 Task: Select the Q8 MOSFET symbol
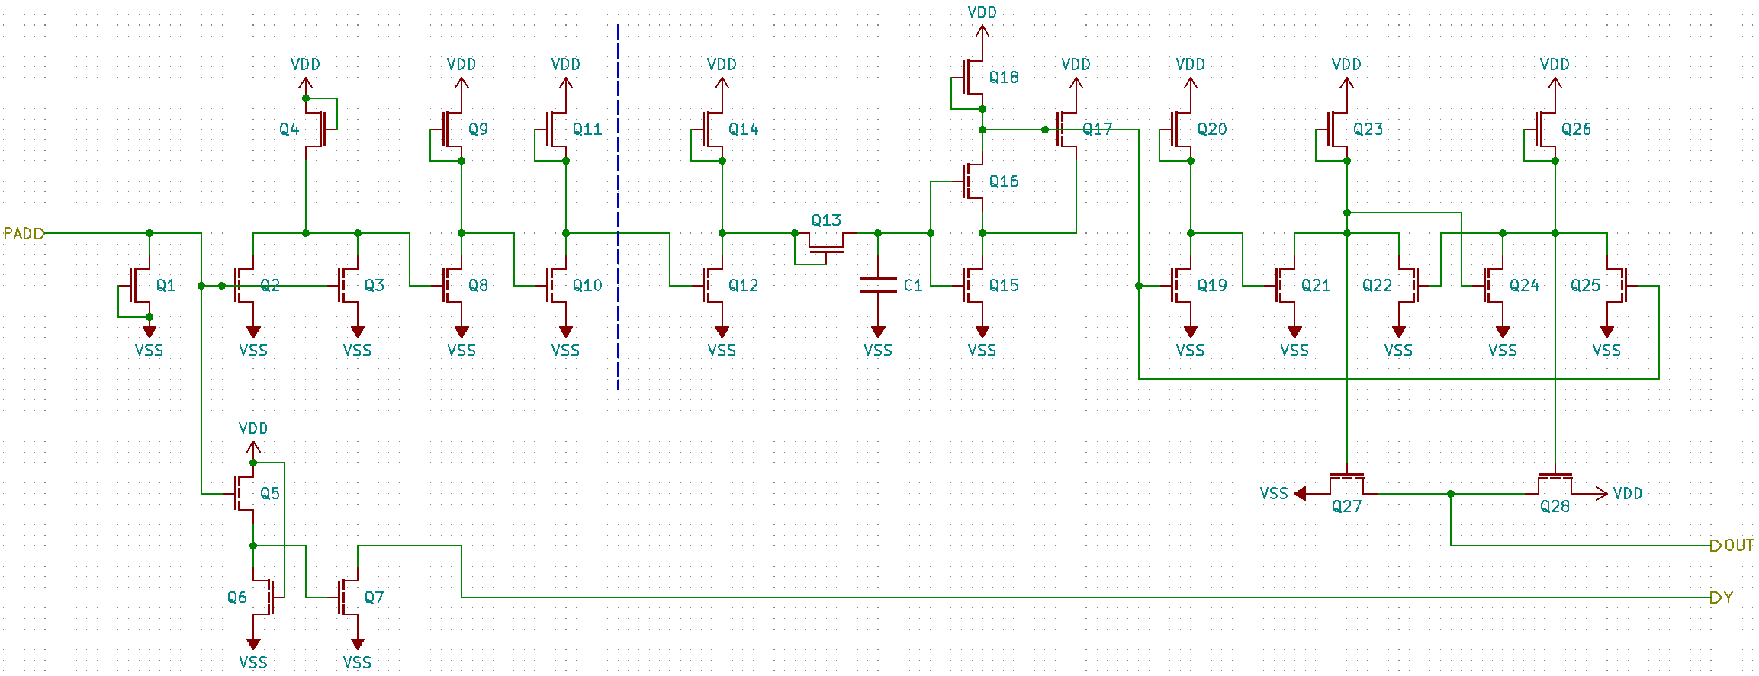click(x=452, y=286)
